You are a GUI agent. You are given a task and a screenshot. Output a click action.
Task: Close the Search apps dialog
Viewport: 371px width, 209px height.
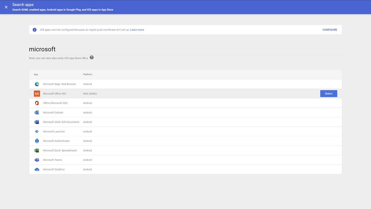click(x=6, y=7)
